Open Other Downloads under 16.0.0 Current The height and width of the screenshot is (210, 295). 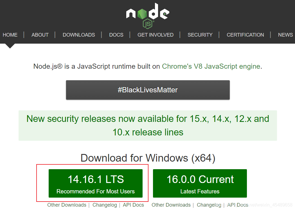click(171, 205)
